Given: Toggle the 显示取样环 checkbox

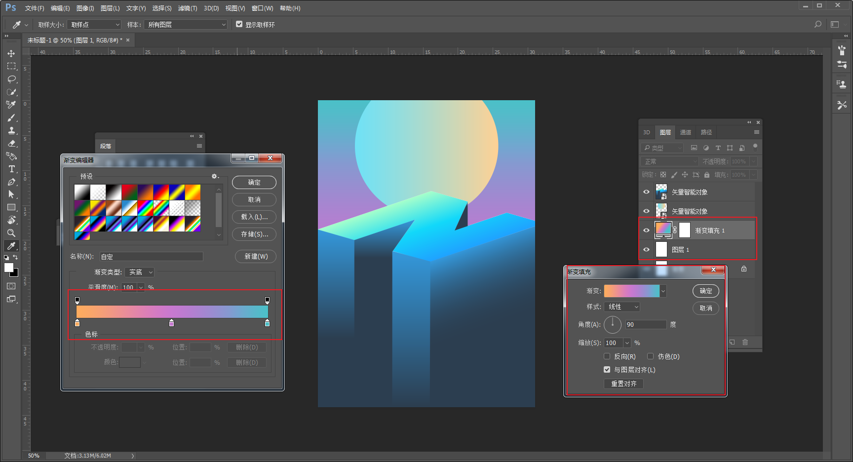Looking at the screenshot, I should tap(239, 24).
